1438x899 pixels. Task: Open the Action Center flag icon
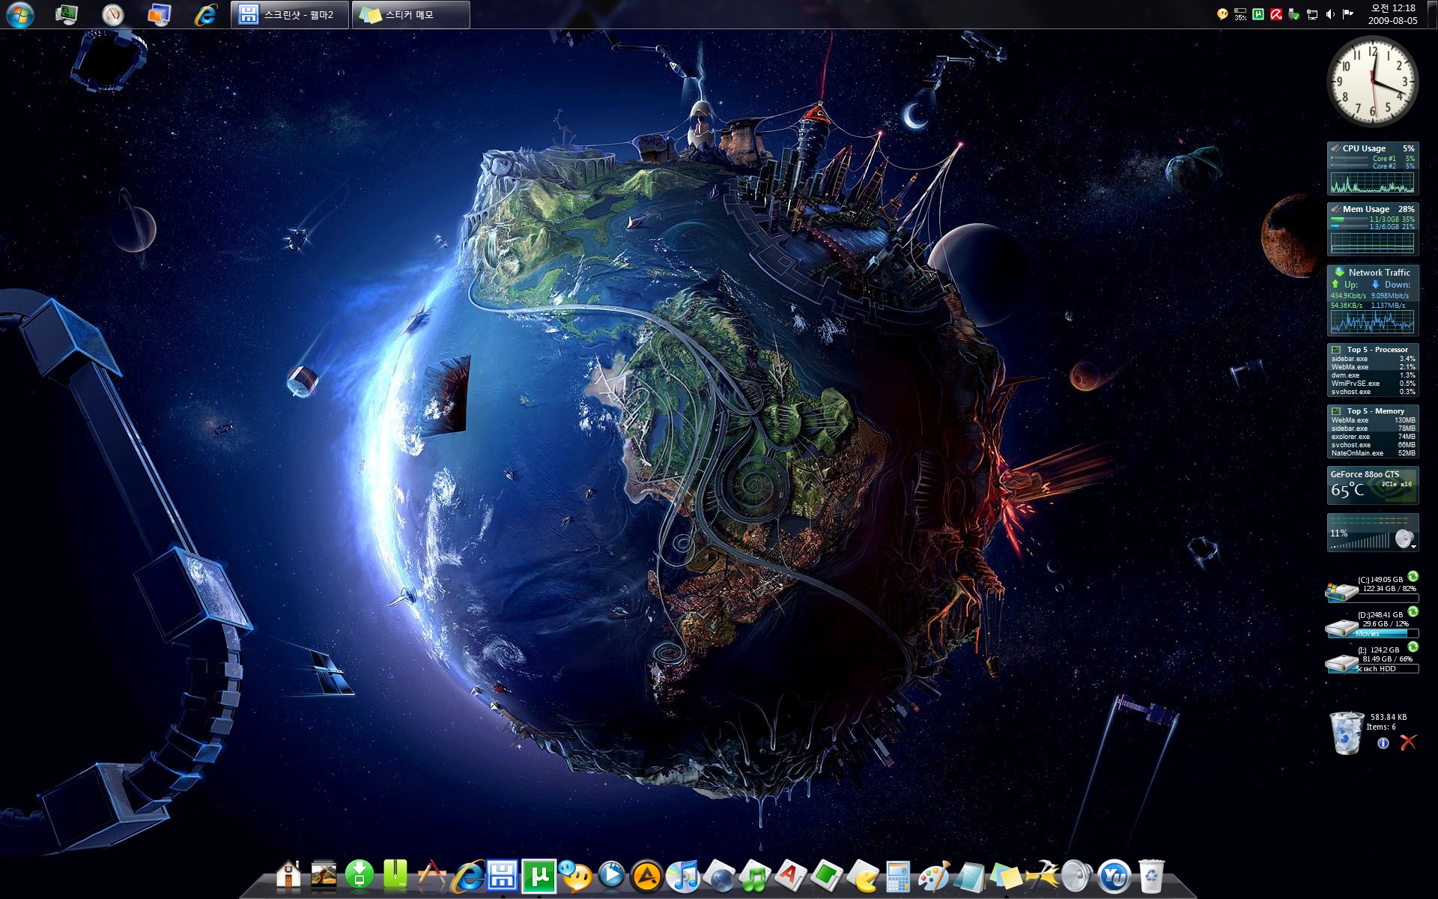tap(1348, 14)
